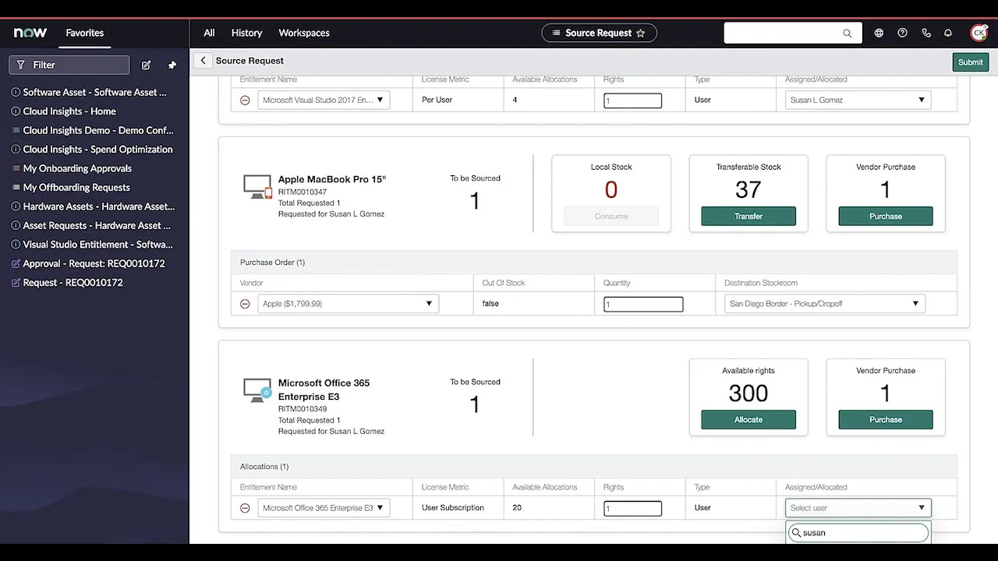Open Hardware Assets - Hardware Asset favorite
The image size is (998, 561).
(x=99, y=206)
